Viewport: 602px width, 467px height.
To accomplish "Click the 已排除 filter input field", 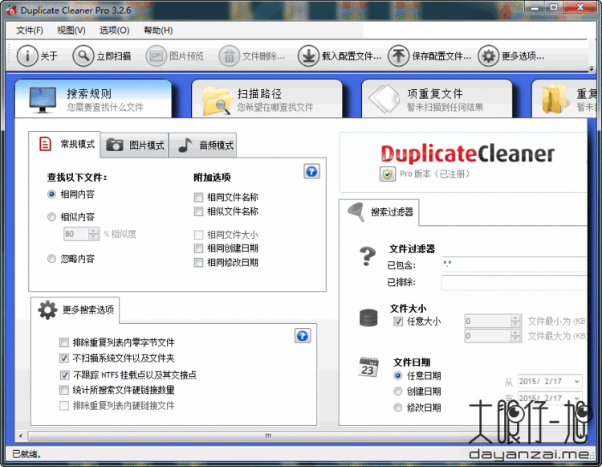I will pos(515,282).
